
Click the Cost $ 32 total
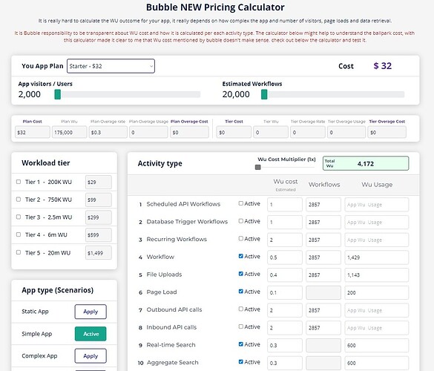point(383,66)
